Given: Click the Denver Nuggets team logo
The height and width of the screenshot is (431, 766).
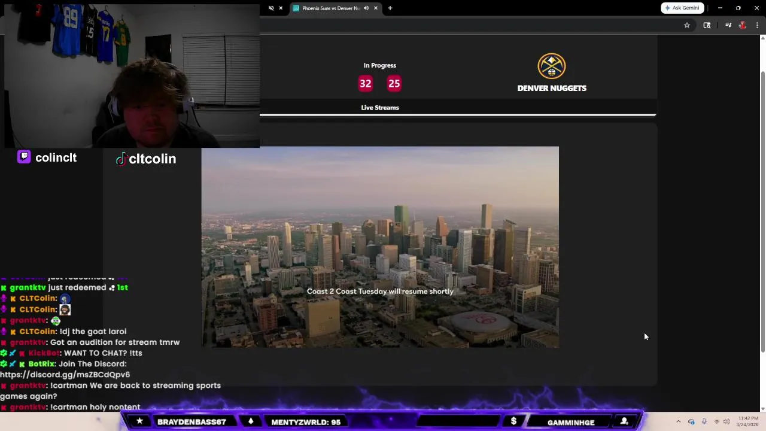Looking at the screenshot, I should 552,66.
